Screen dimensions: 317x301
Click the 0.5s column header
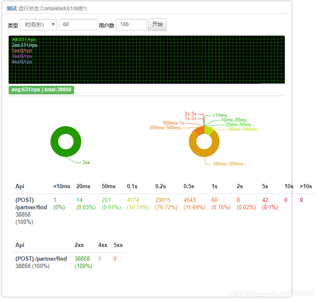[x=189, y=187]
